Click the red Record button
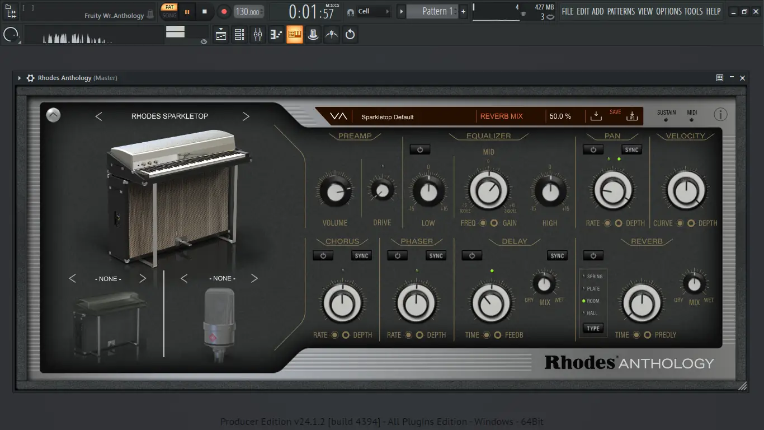The height and width of the screenshot is (430, 764). click(x=224, y=11)
